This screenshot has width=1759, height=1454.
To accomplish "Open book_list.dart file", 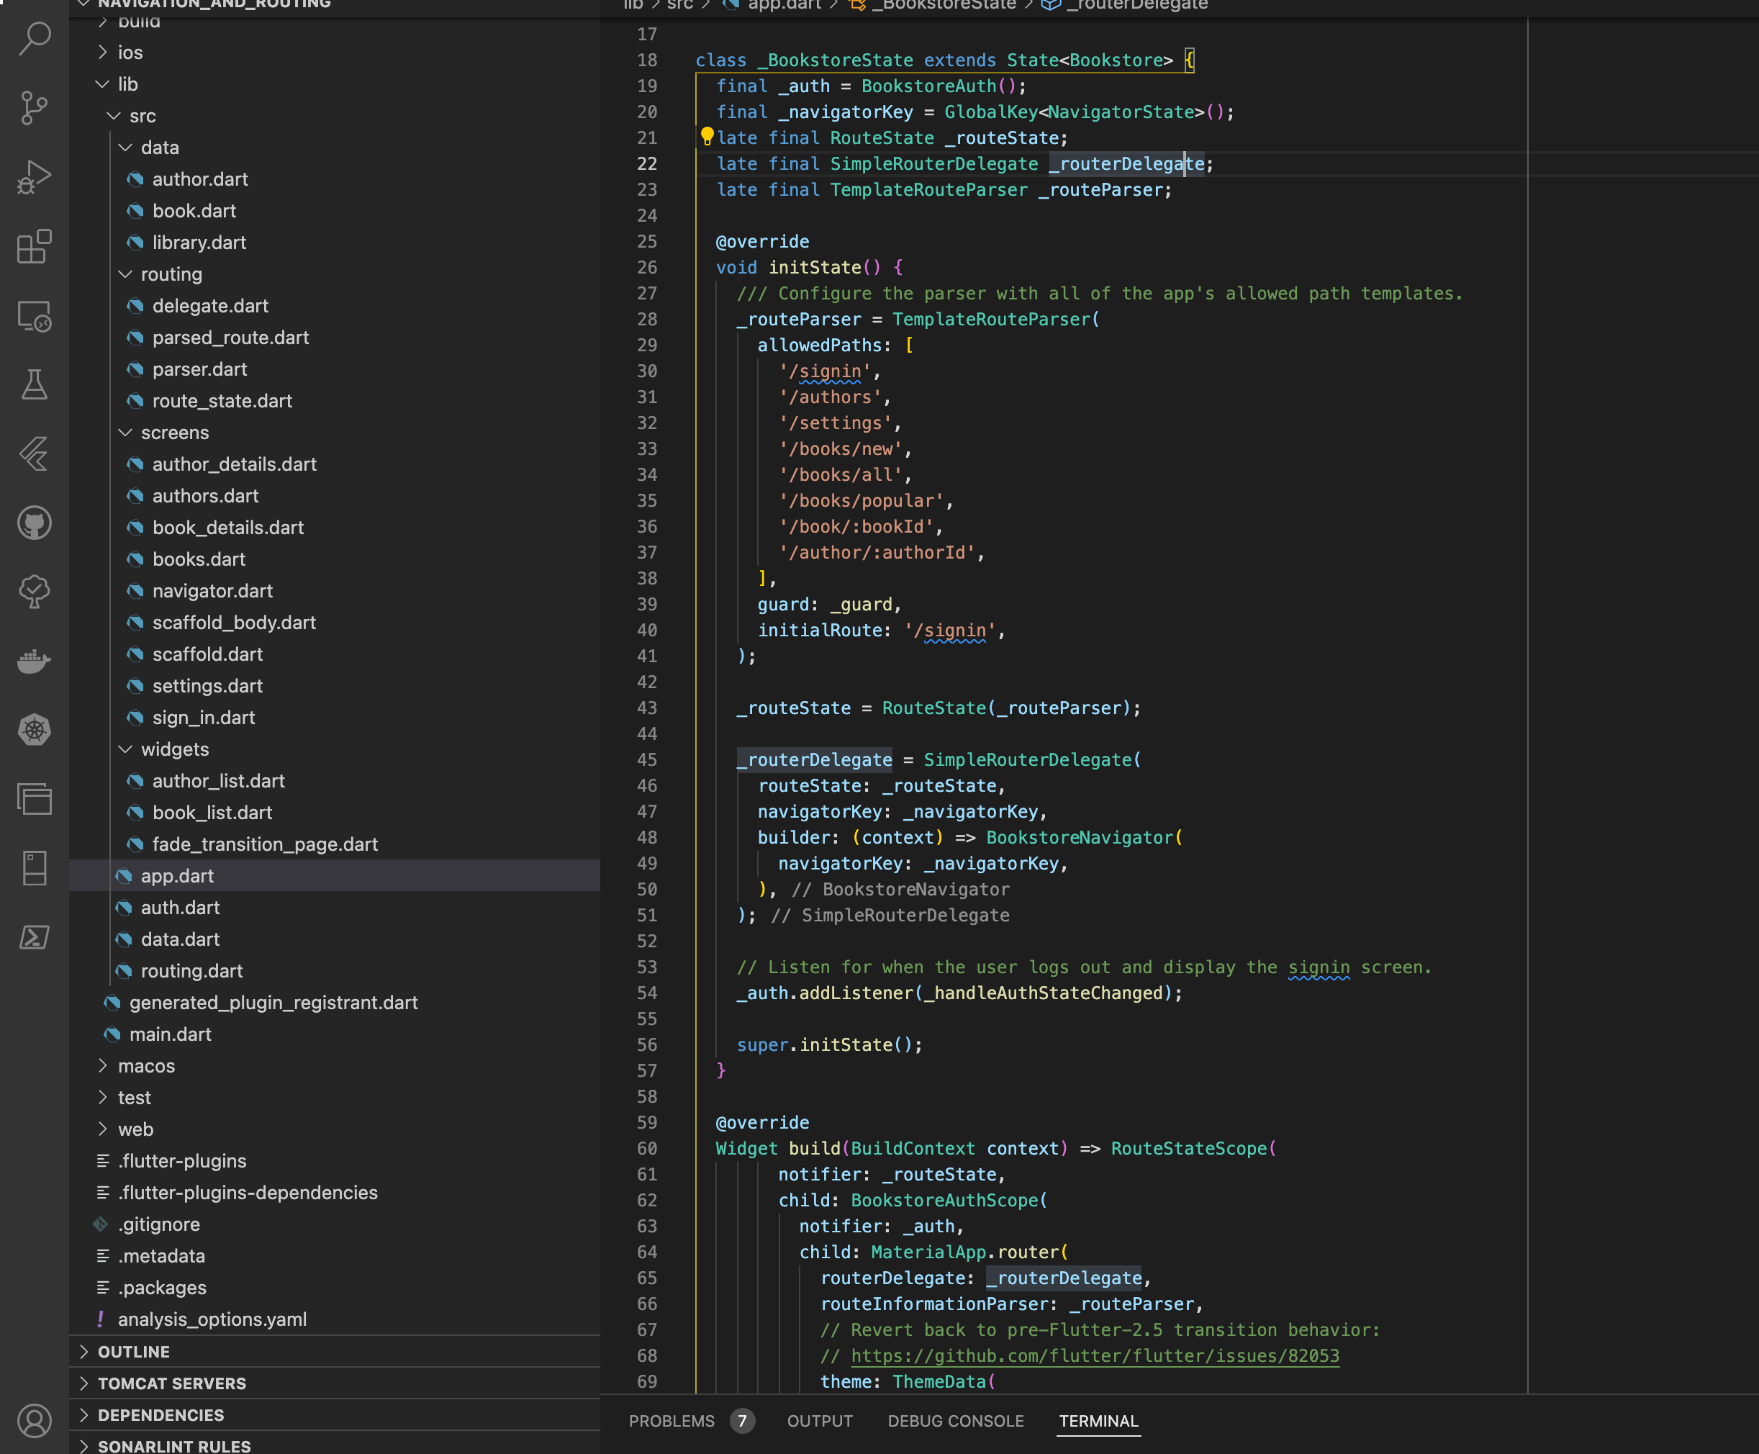I will [x=212, y=813].
